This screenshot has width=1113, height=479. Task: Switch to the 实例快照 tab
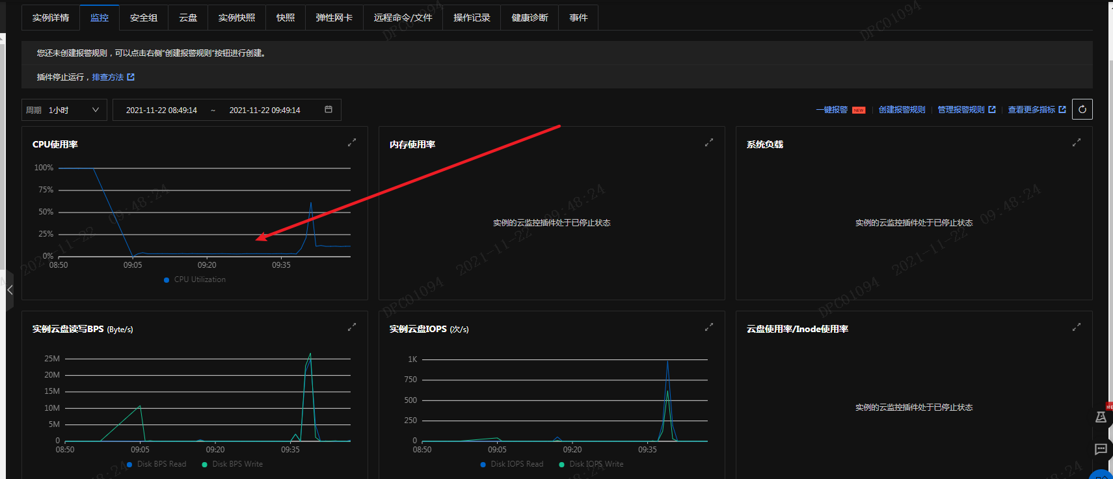[x=237, y=18]
